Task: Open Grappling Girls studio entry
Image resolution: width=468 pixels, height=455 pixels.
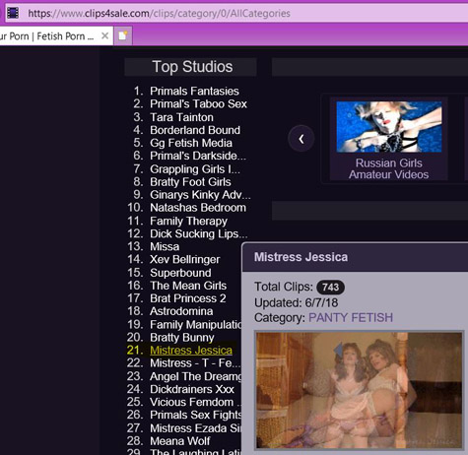Action: click(x=195, y=169)
